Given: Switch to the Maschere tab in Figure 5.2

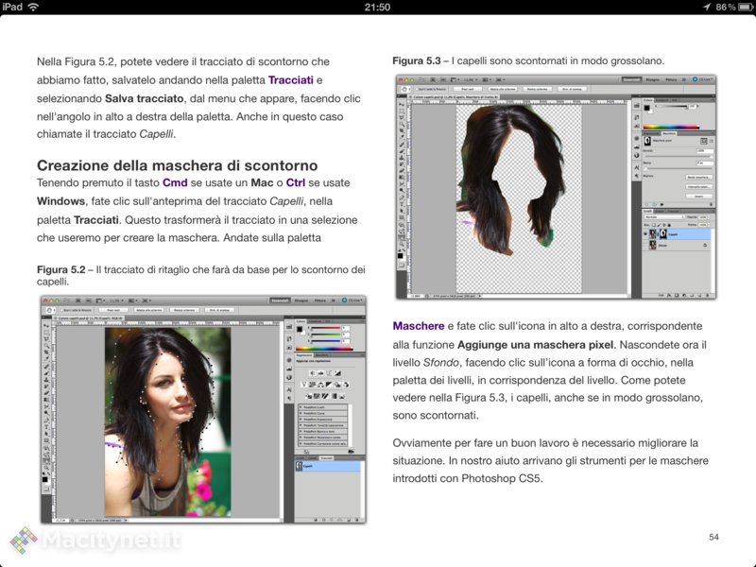Looking at the screenshot, I should tap(321, 355).
